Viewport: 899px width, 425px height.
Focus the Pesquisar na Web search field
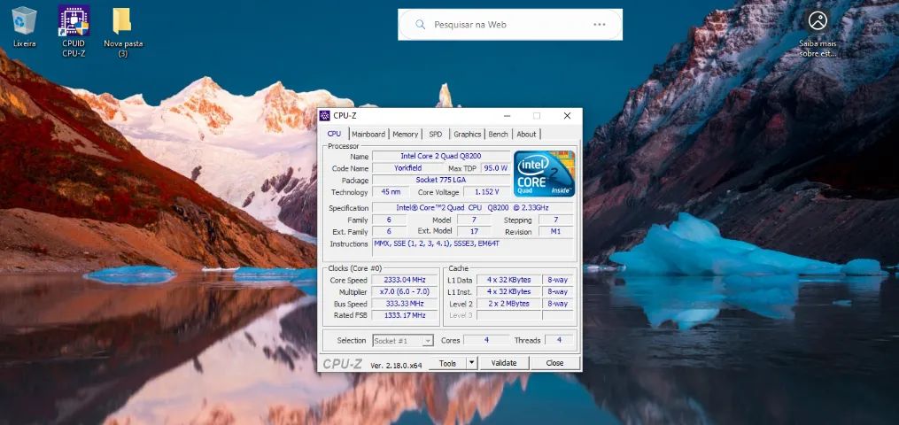pos(509,25)
